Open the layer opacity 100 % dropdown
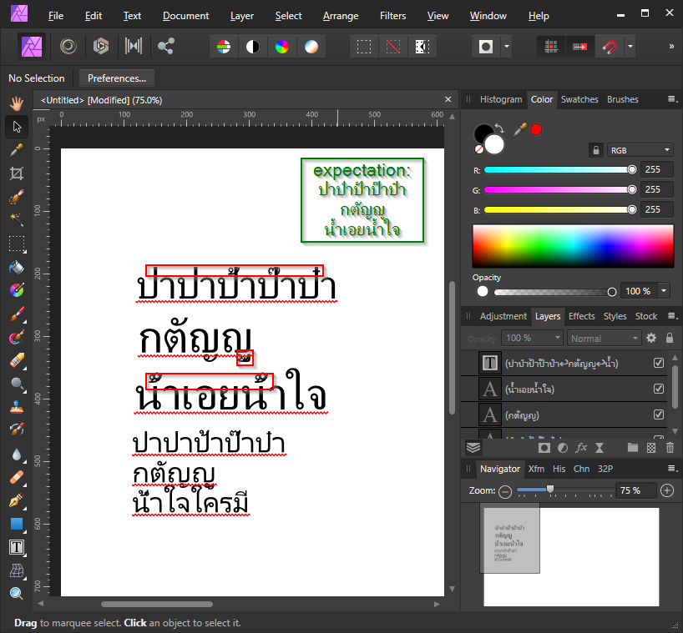The image size is (683, 633). [532, 338]
